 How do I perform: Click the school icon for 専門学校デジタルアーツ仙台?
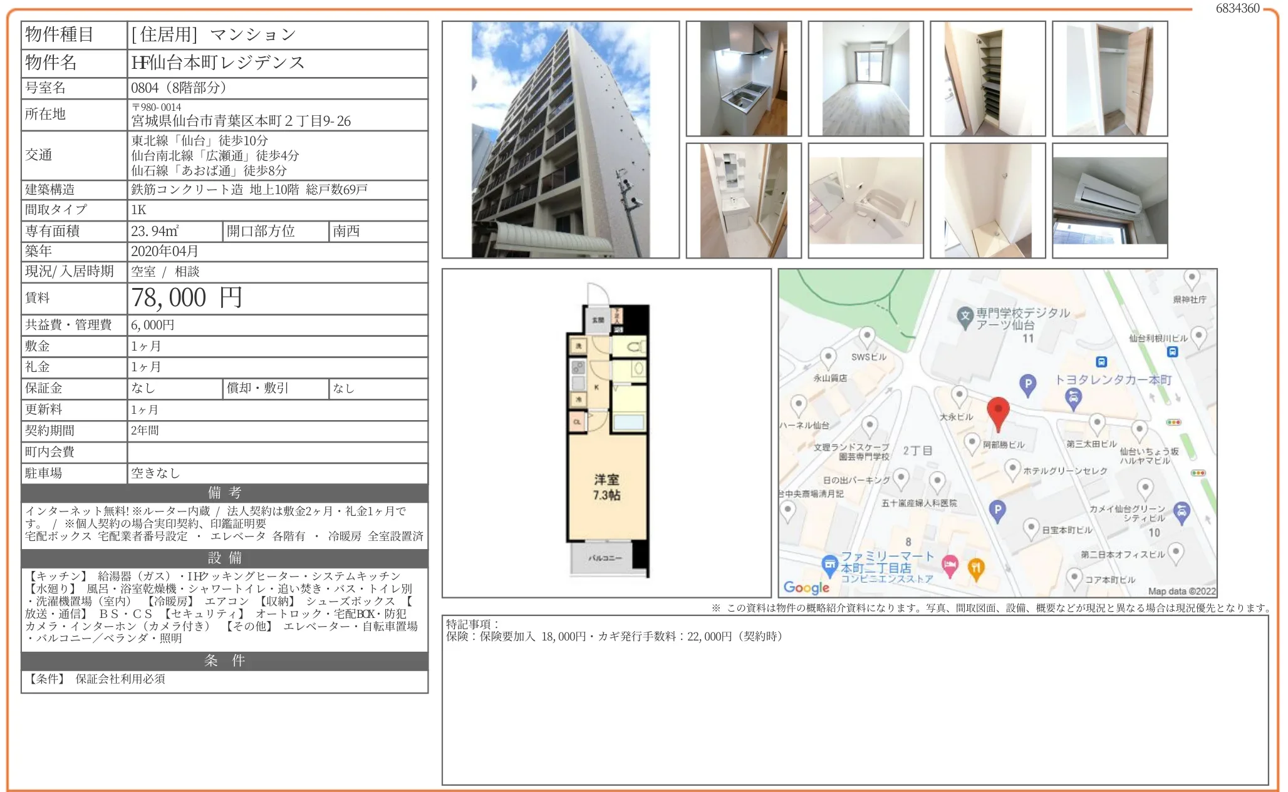click(x=965, y=317)
